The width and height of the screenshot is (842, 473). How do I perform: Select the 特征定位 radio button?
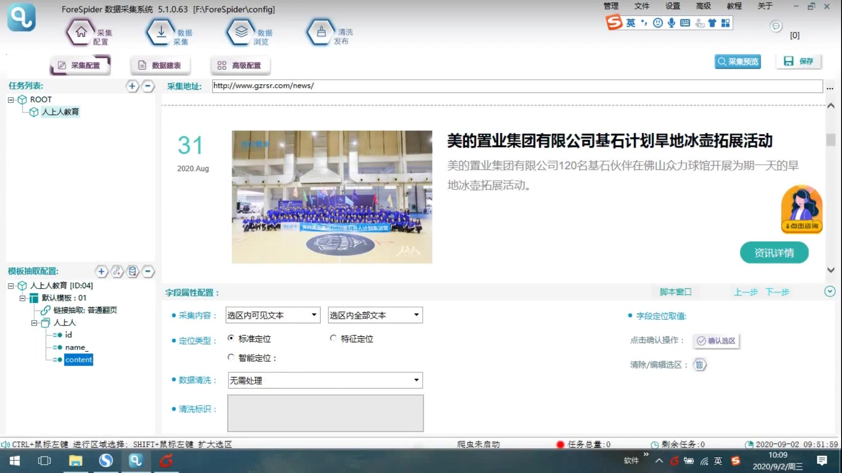pos(333,338)
